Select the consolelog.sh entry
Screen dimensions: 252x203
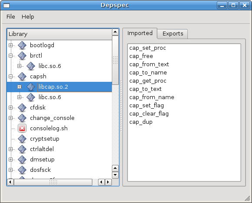49,129
